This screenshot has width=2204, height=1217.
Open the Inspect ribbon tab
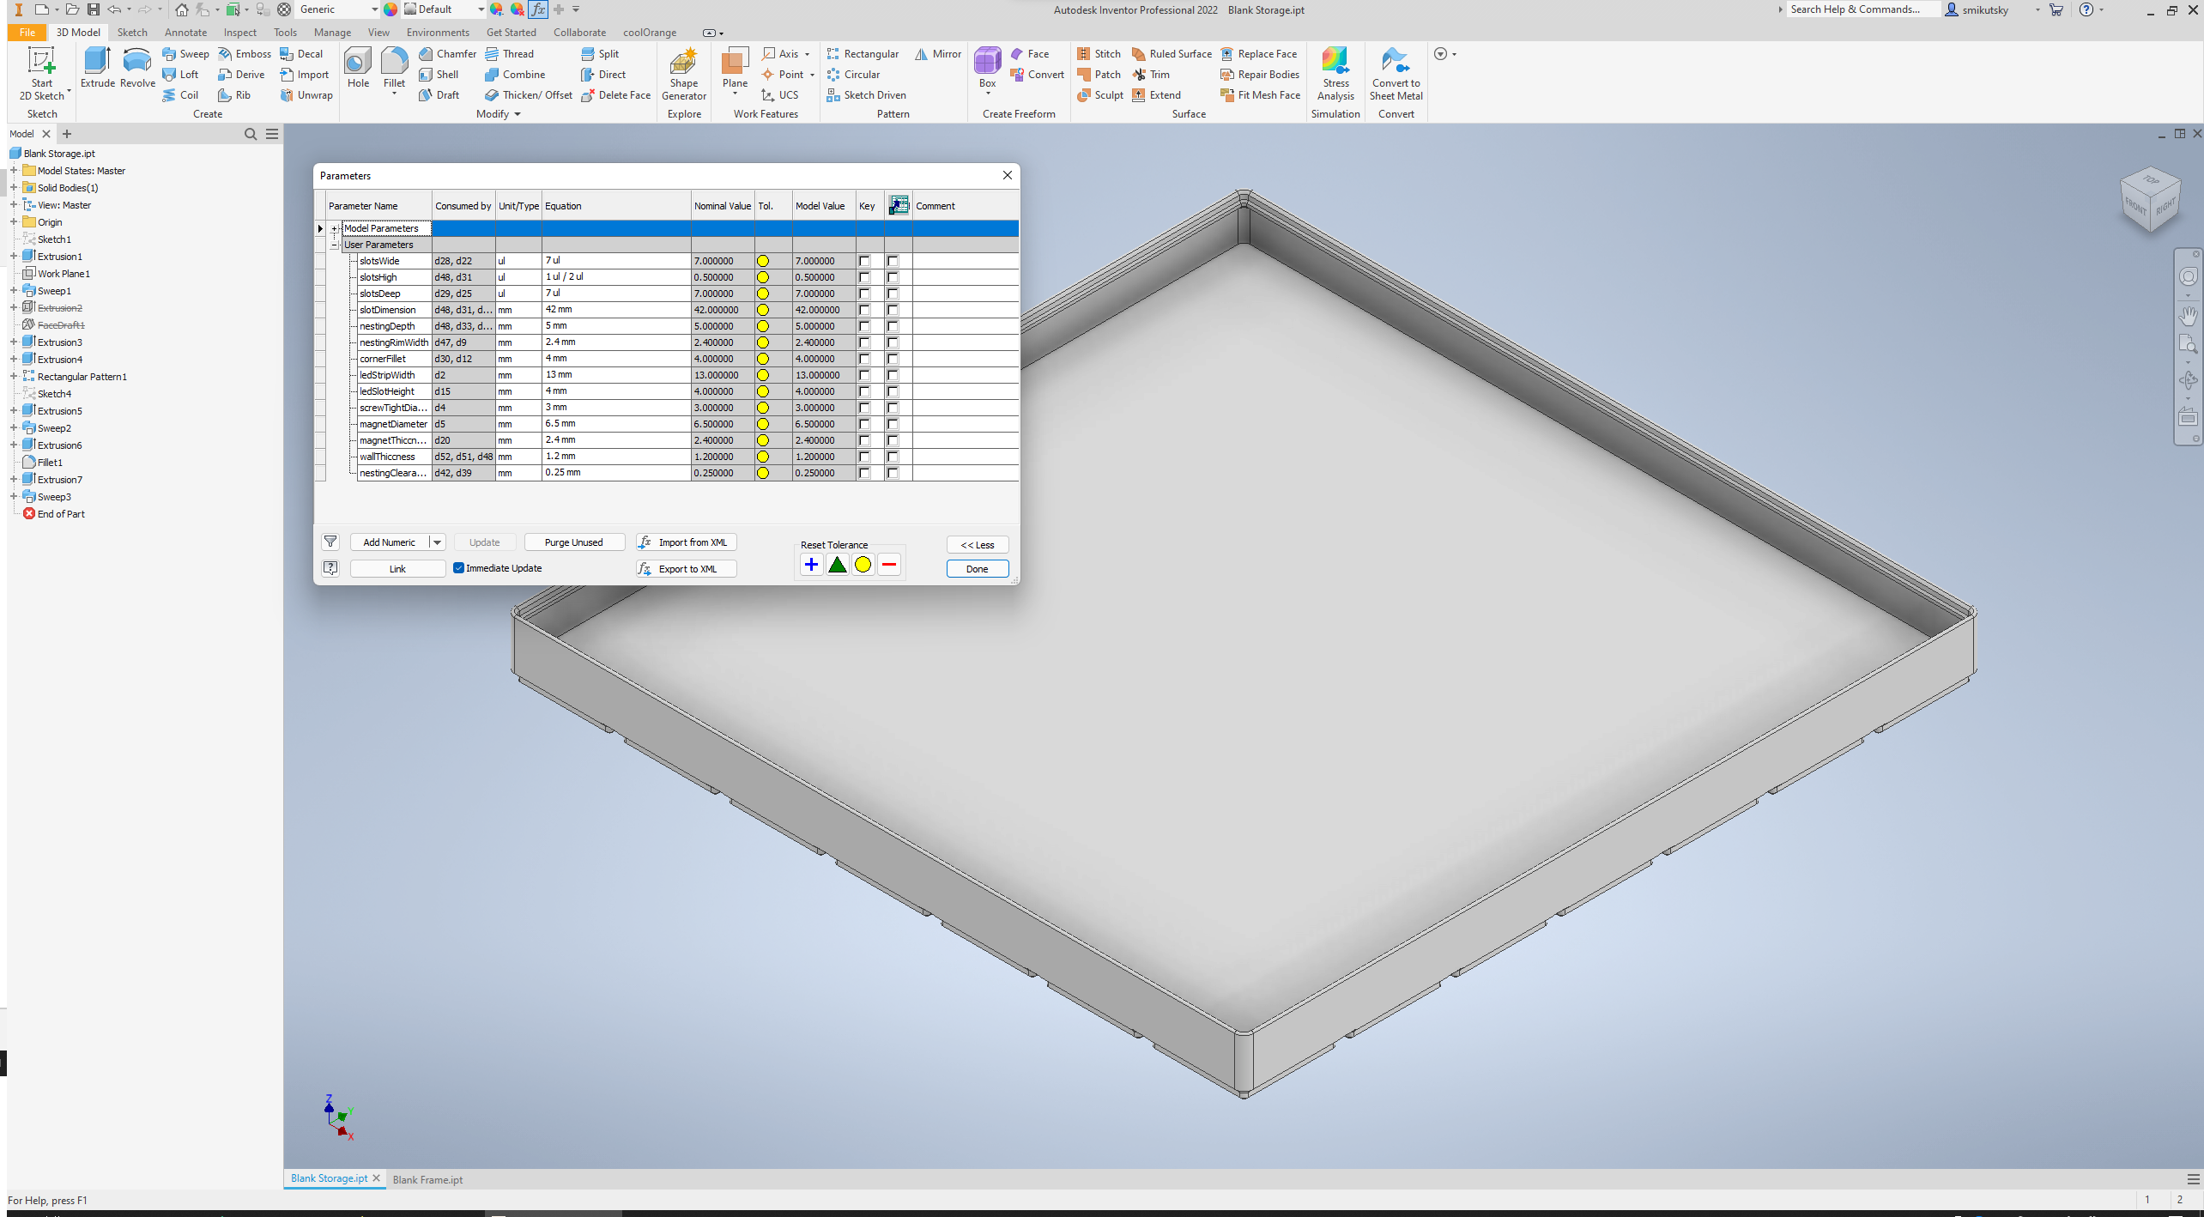click(239, 32)
